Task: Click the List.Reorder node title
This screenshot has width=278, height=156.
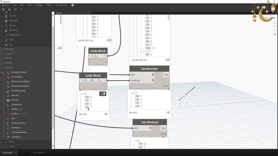Action: (149, 68)
